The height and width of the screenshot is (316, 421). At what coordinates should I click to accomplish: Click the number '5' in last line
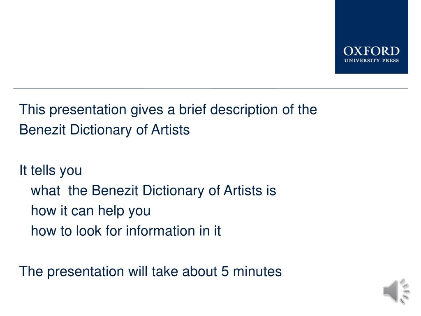[x=225, y=272]
